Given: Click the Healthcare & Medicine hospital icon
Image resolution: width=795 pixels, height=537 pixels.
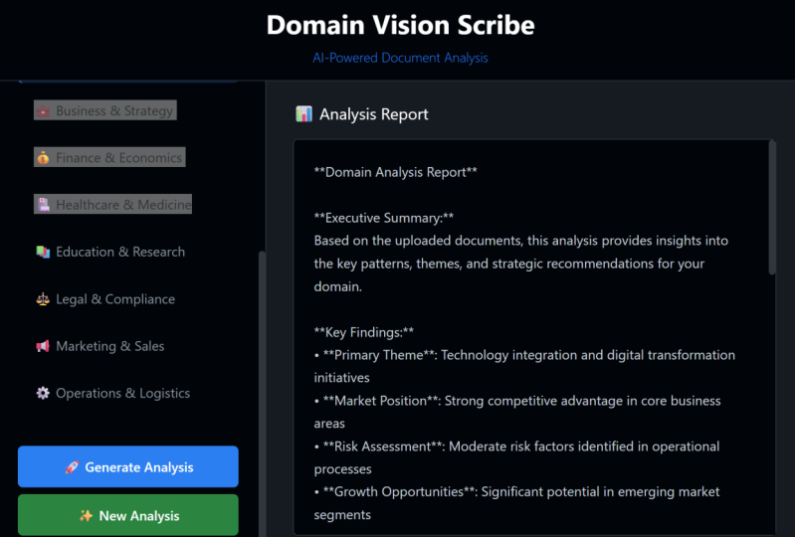Looking at the screenshot, I should (44, 204).
